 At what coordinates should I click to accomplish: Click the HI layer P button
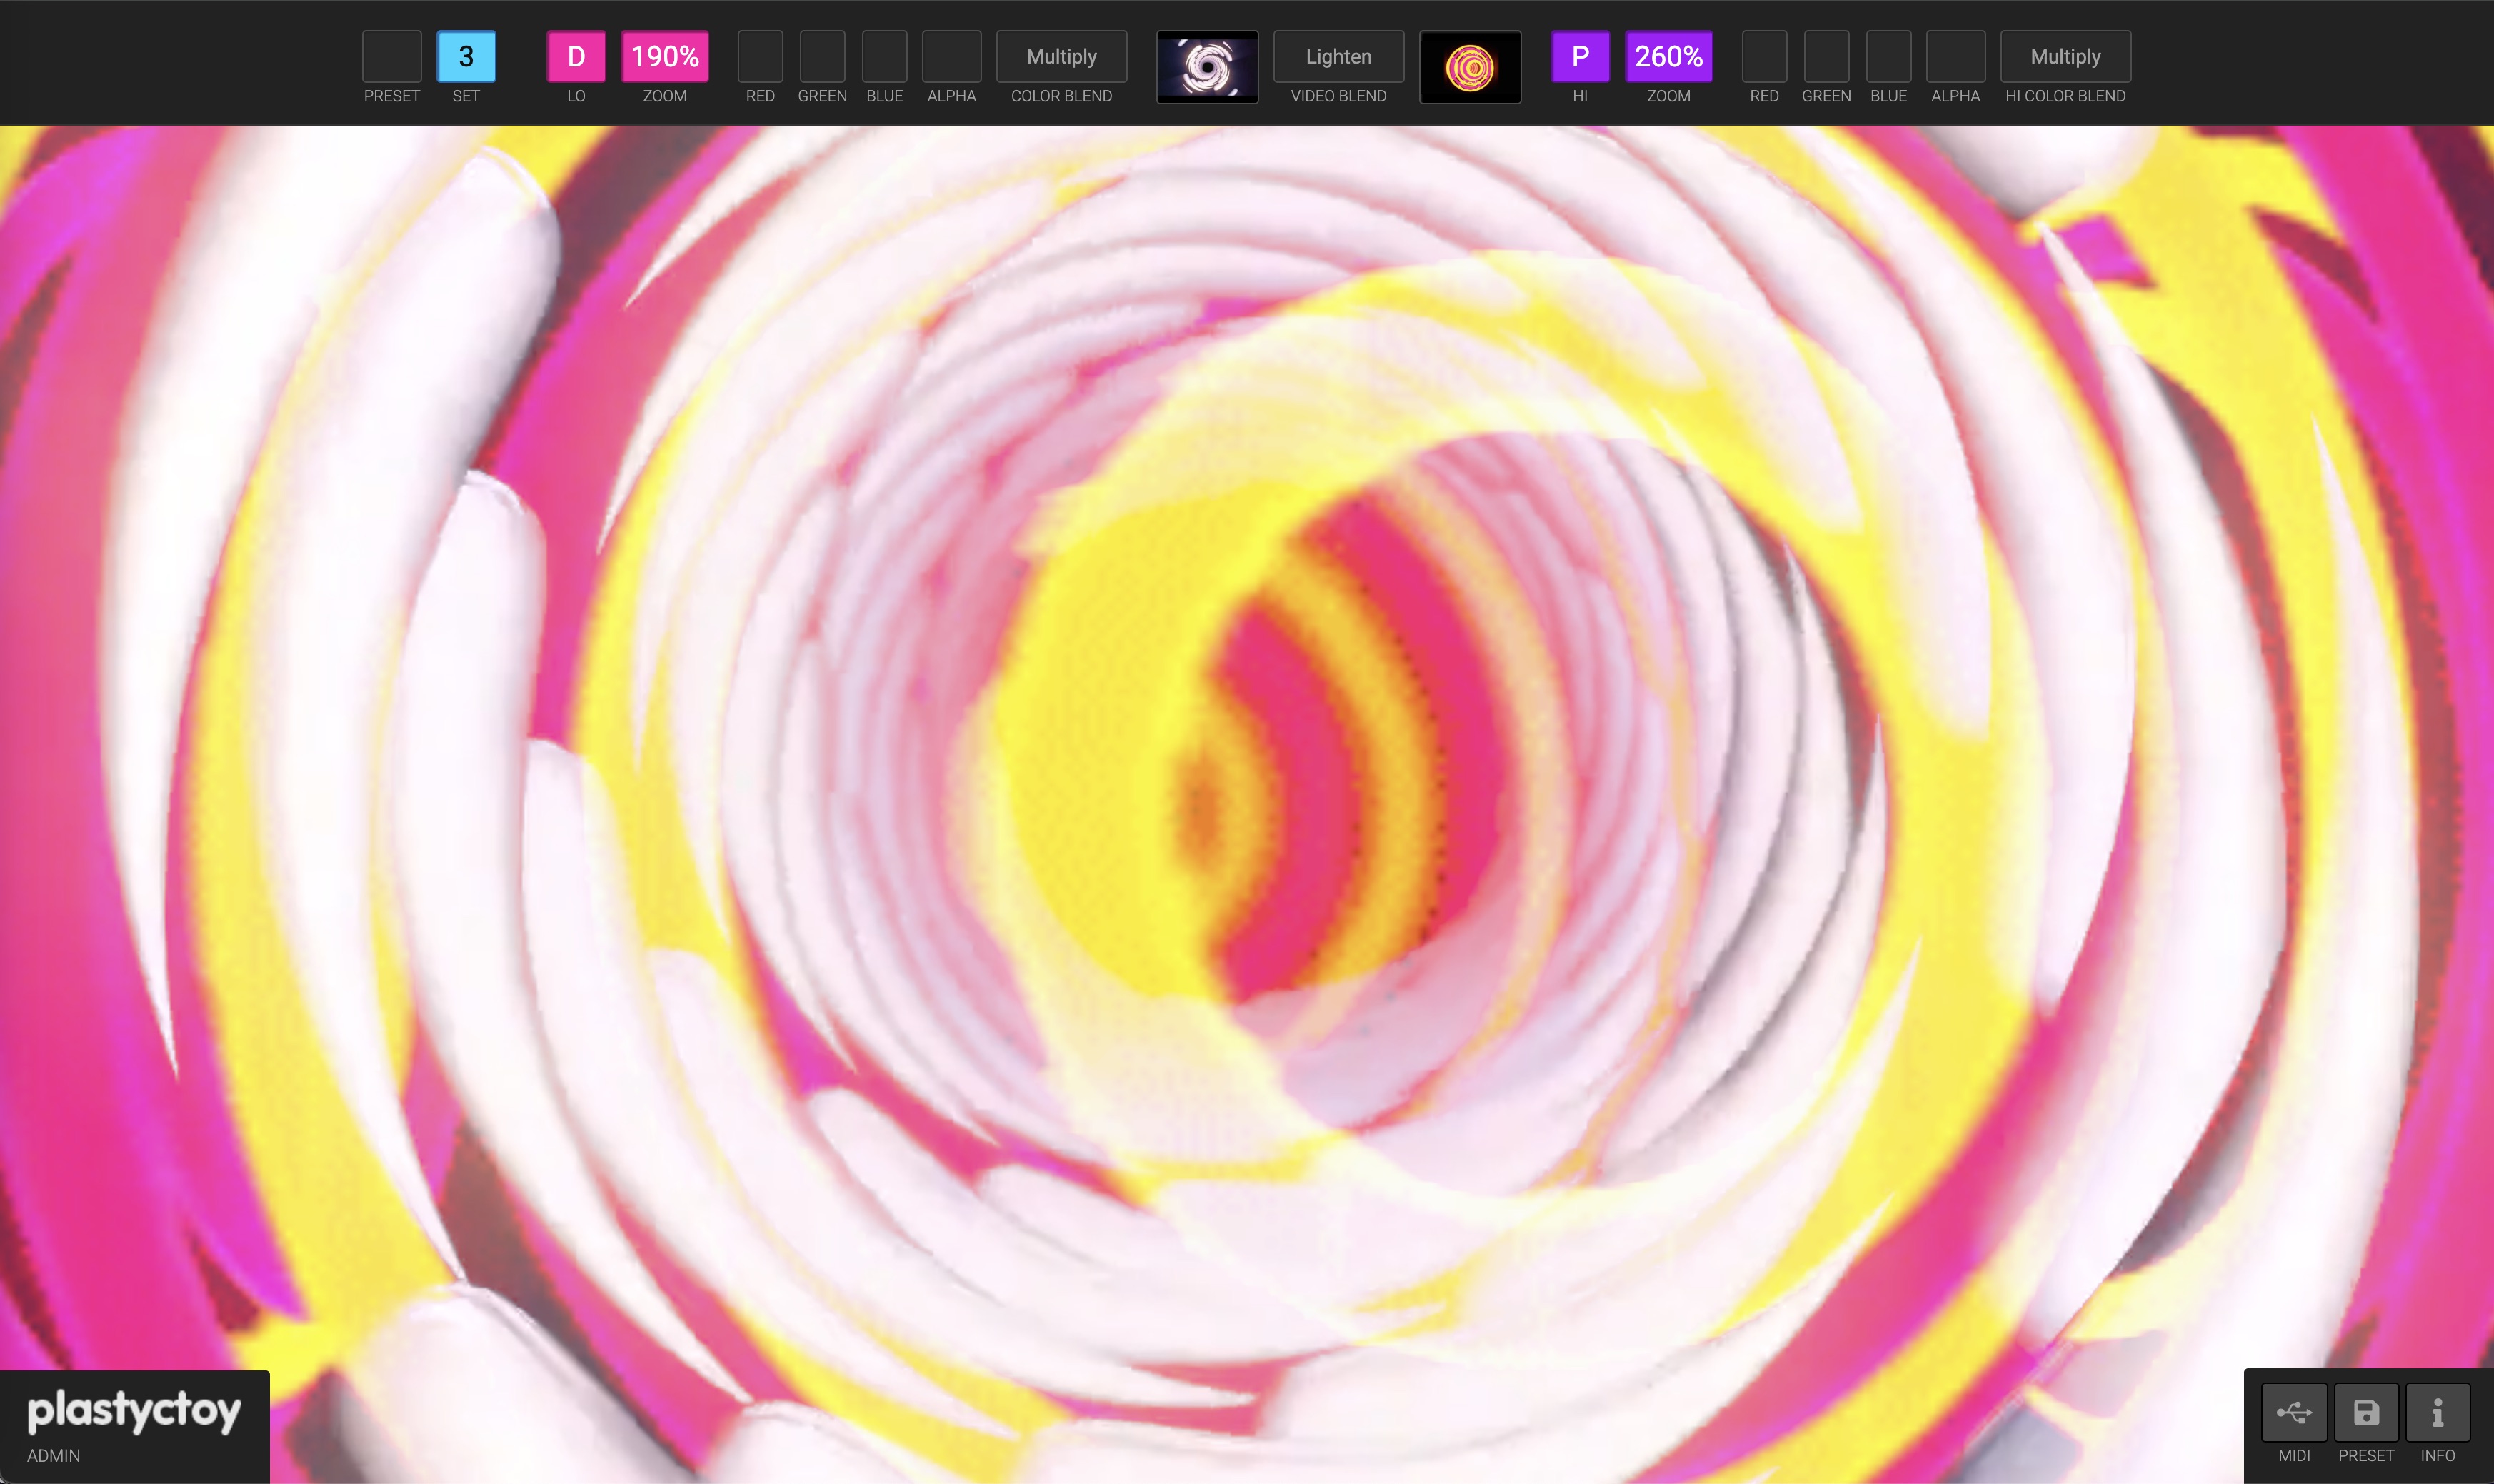pos(1580,57)
